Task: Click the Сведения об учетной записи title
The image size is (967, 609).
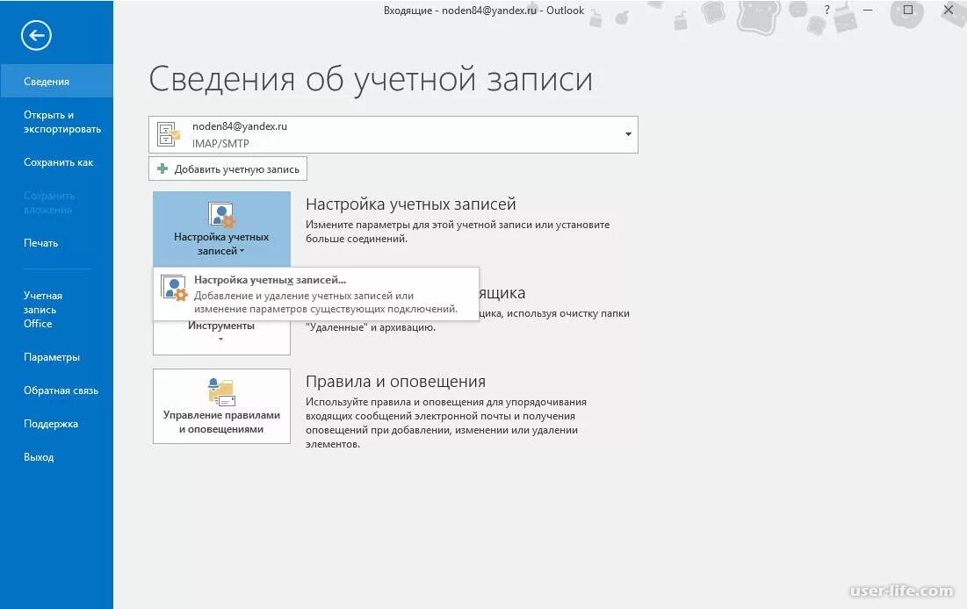Action: pyautogui.click(x=371, y=80)
